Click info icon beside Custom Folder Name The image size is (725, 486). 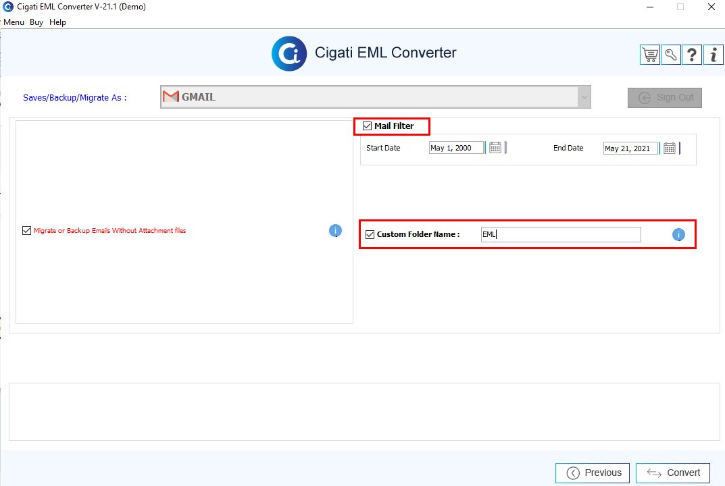coord(678,235)
